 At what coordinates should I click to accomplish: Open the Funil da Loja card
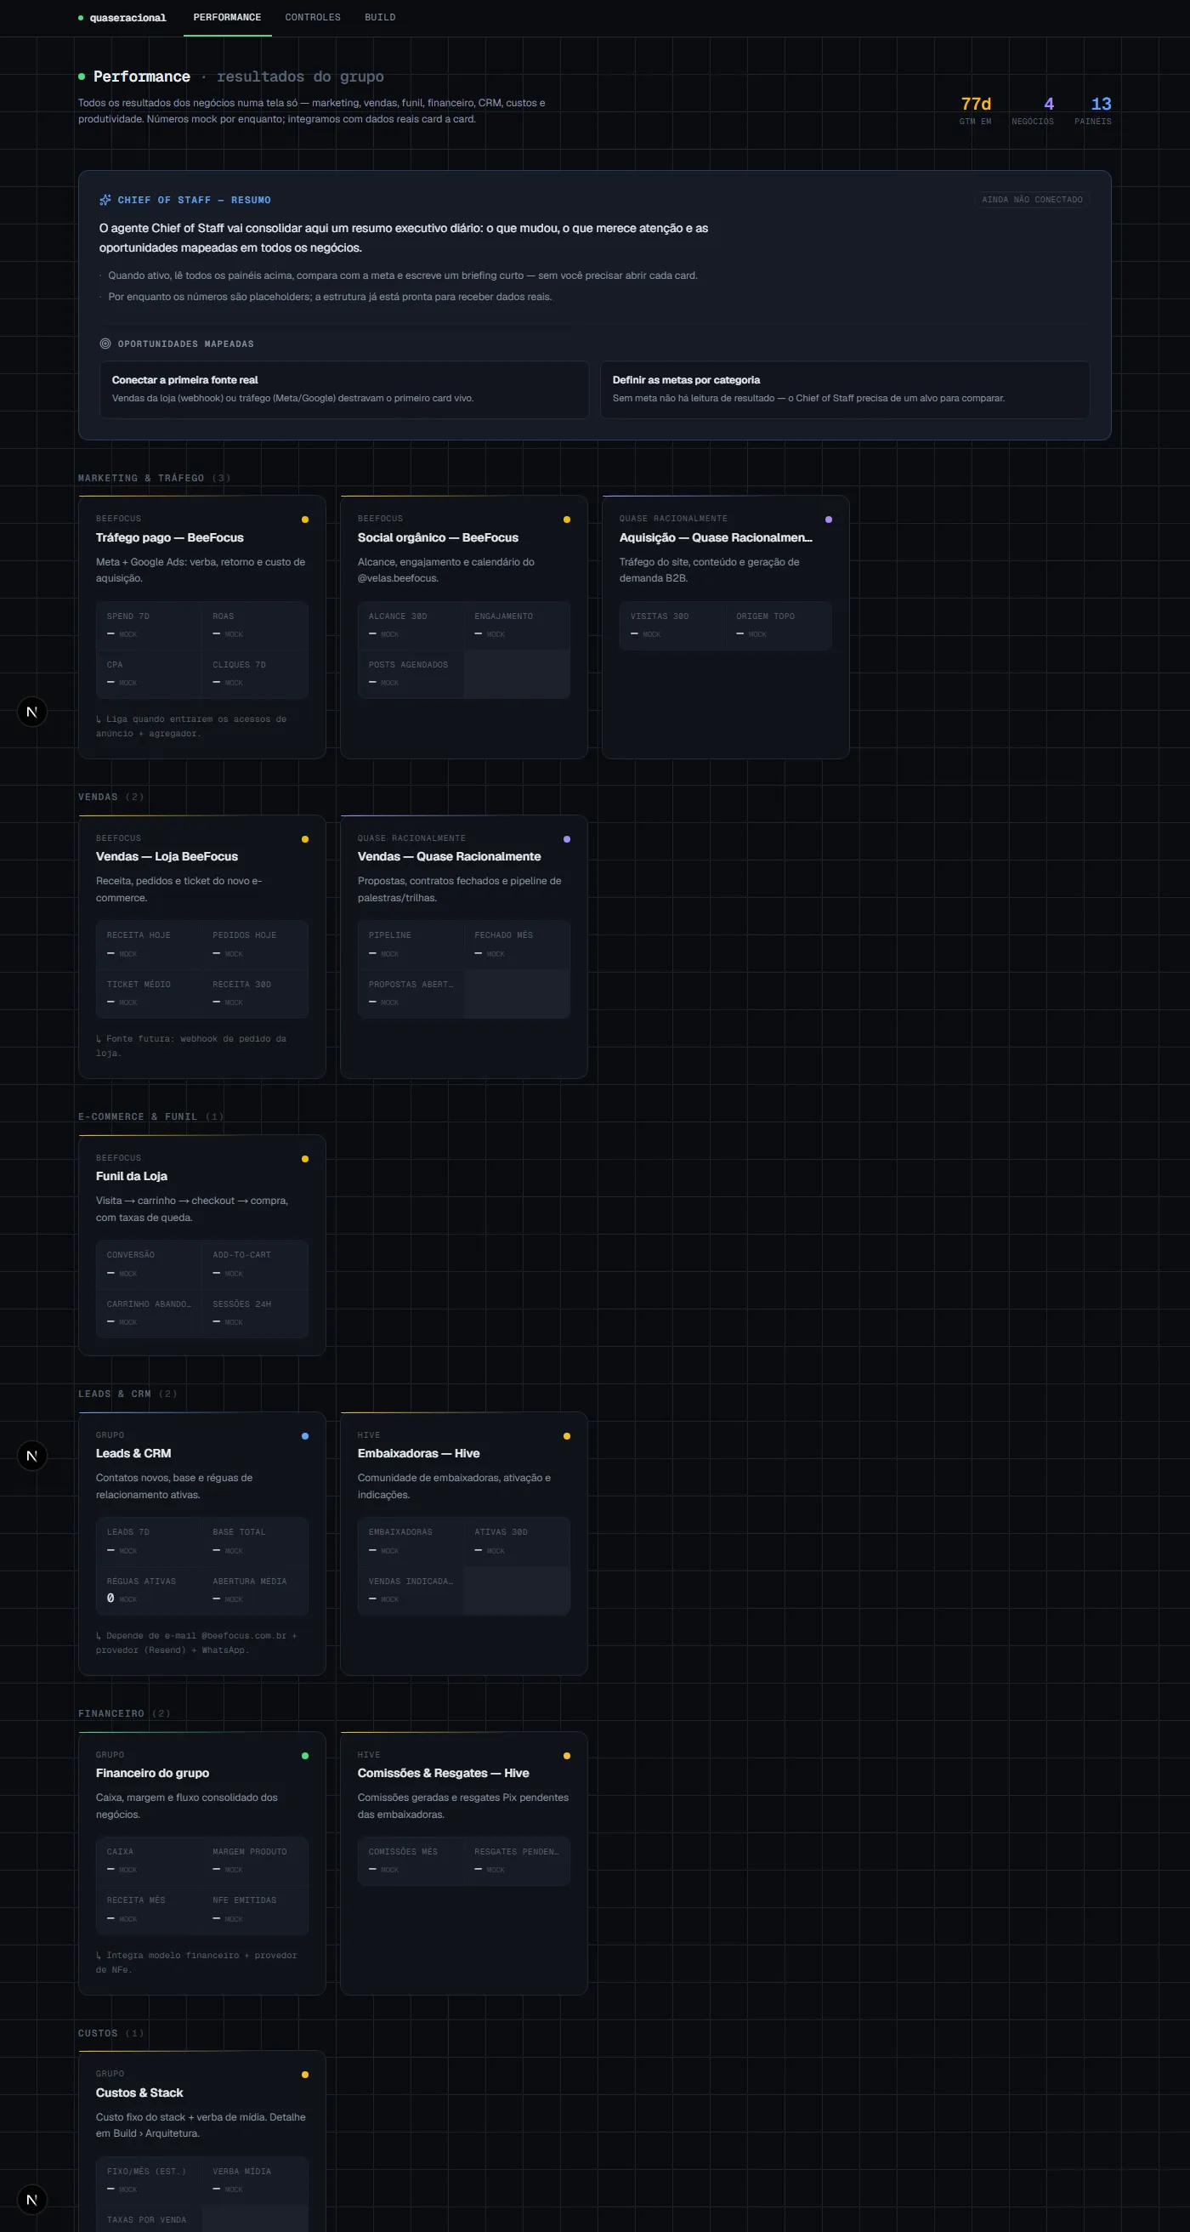point(201,1245)
